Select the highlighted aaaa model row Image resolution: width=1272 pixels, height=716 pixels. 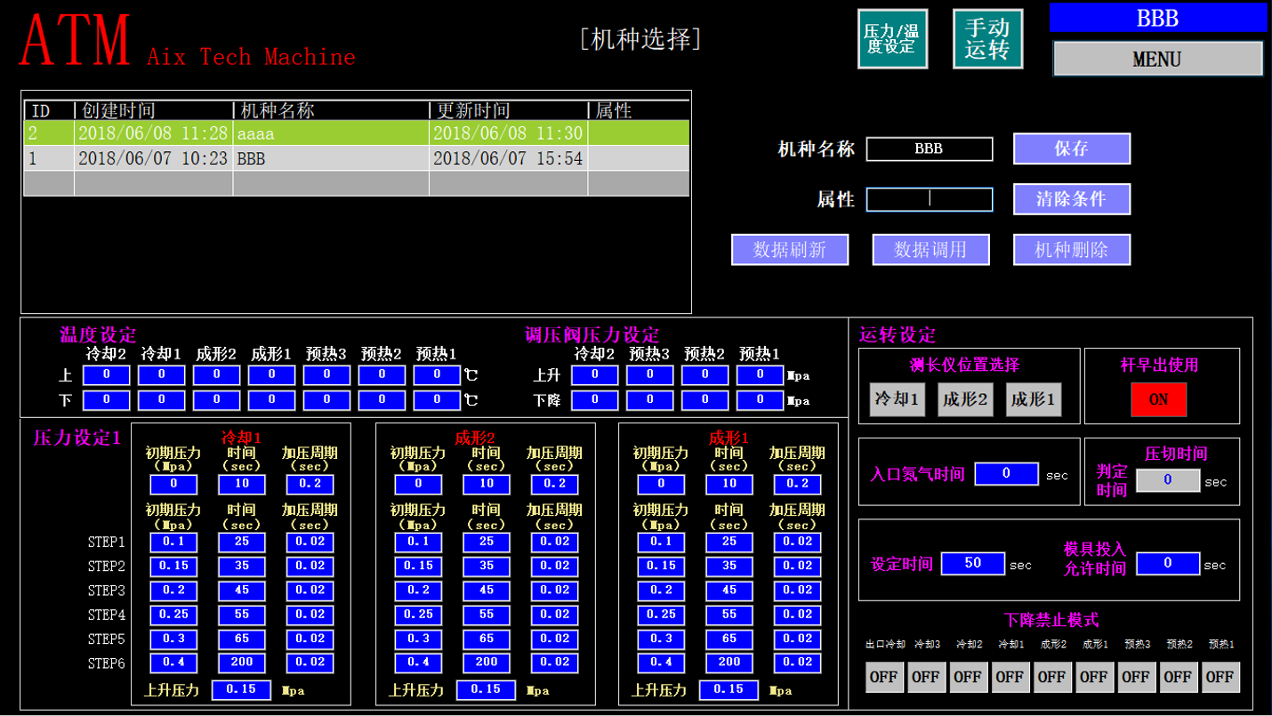pyautogui.click(x=356, y=133)
